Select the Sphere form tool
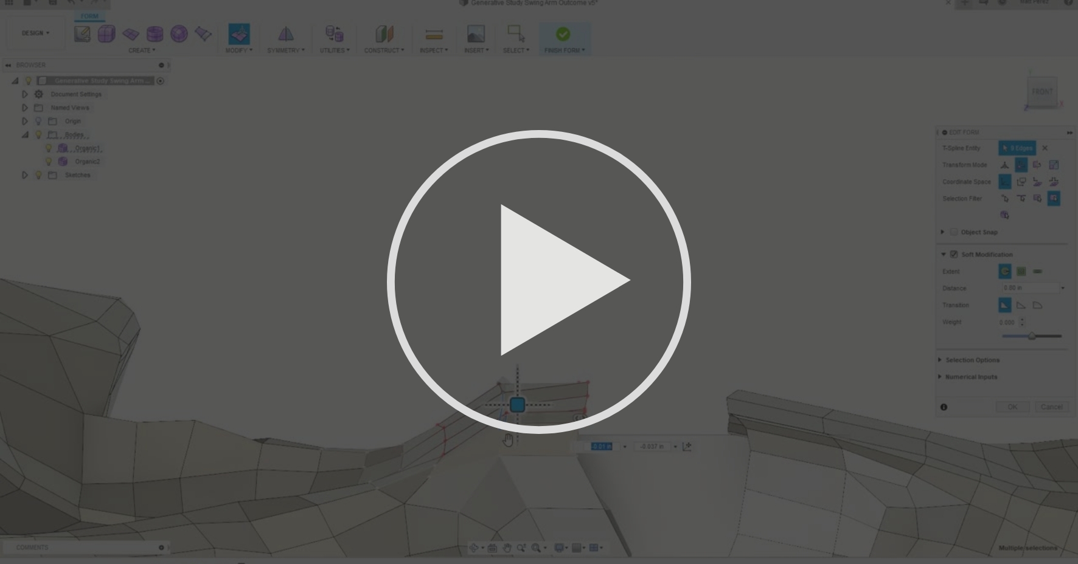This screenshot has width=1078, height=564. 179,33
